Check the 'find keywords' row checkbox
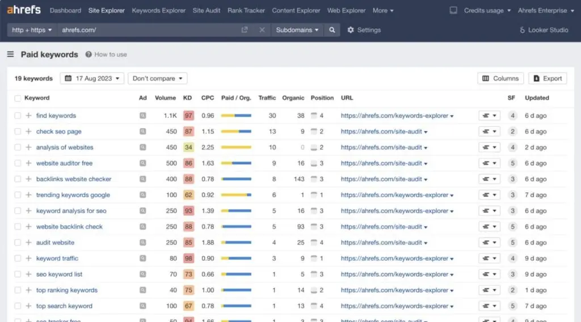 [18, 116]
